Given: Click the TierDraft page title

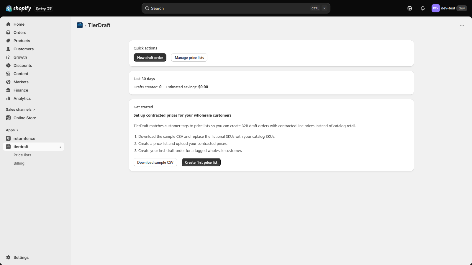Looking at the screenshot, I should [99, 25].
